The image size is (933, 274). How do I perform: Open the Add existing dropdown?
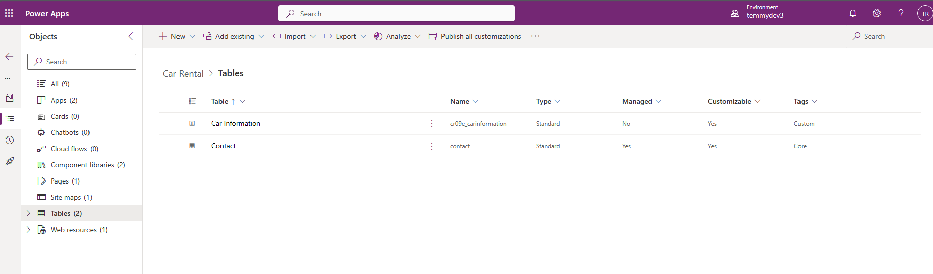click(x=234, y=36)
